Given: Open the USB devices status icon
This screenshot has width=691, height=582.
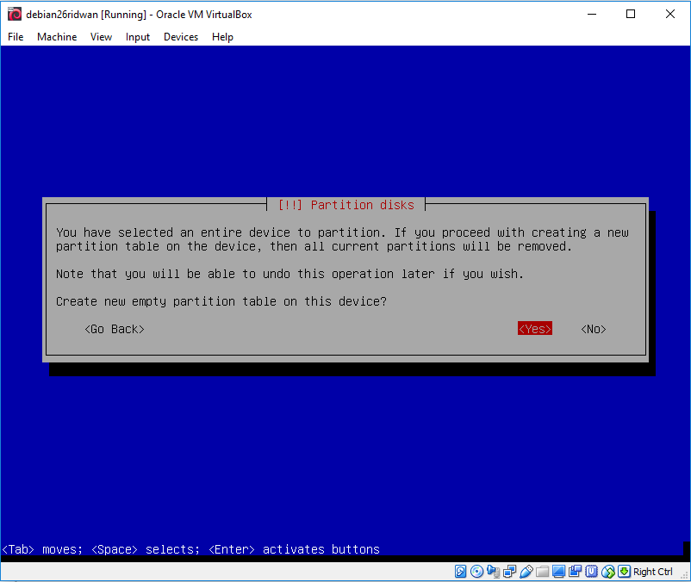Looking at the screenshot, I should (x=526, y=572).
